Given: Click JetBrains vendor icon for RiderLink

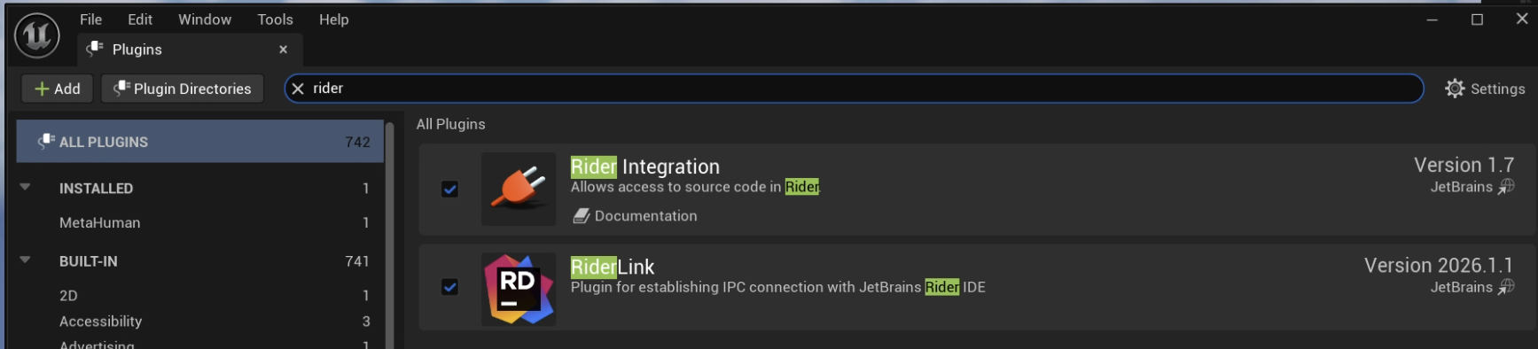Looking at the screenshot, I should pos(1506,287).
